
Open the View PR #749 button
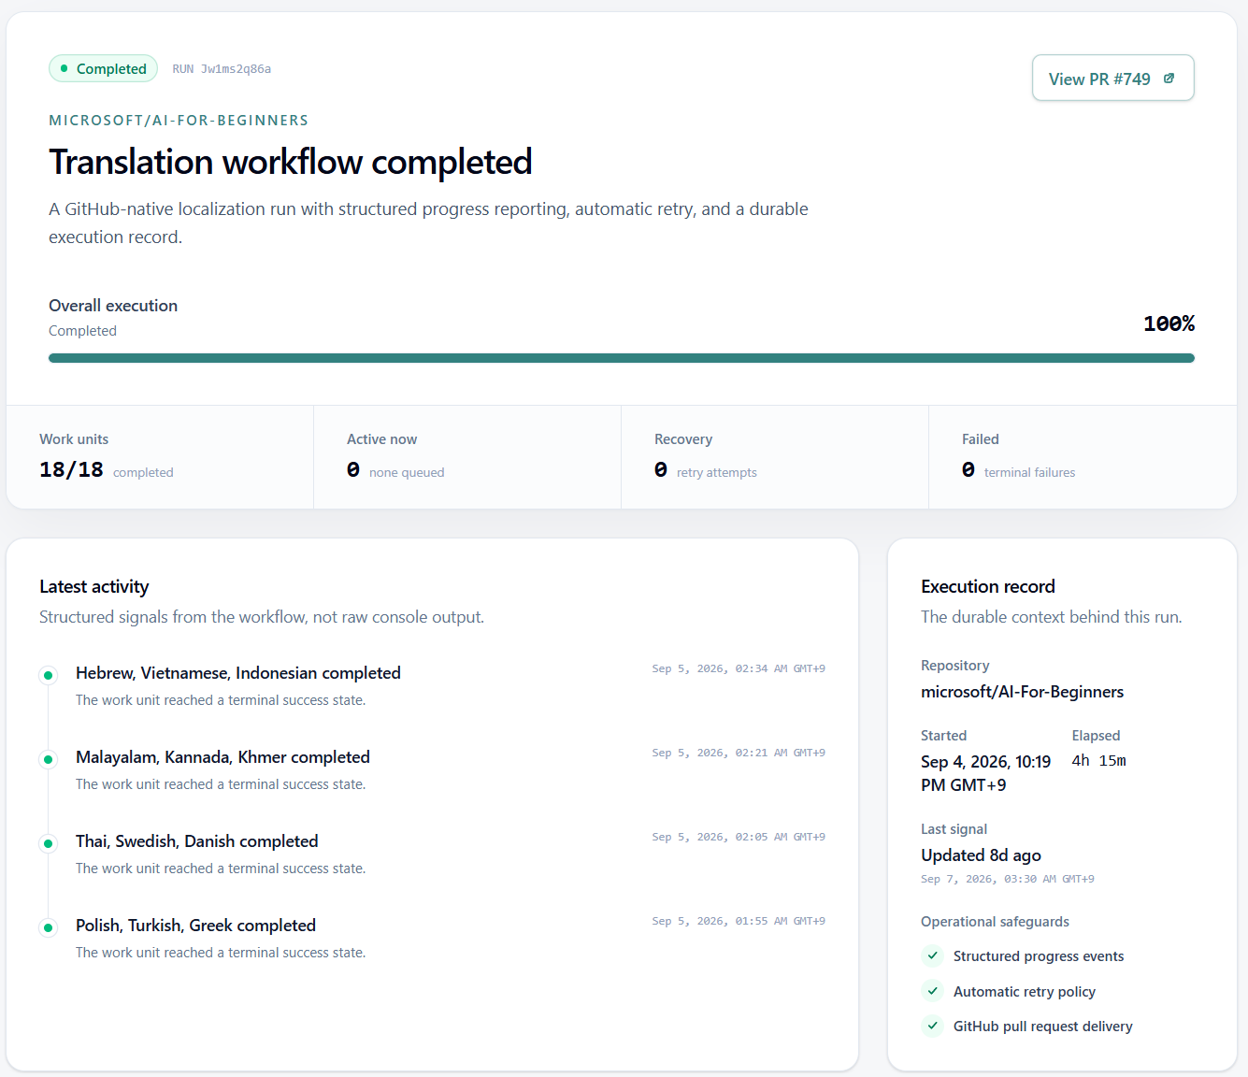[1112, 79]
